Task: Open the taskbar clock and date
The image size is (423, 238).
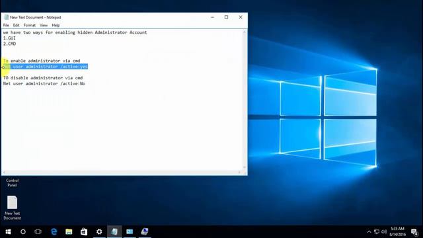Action: (x=397, y=231)
